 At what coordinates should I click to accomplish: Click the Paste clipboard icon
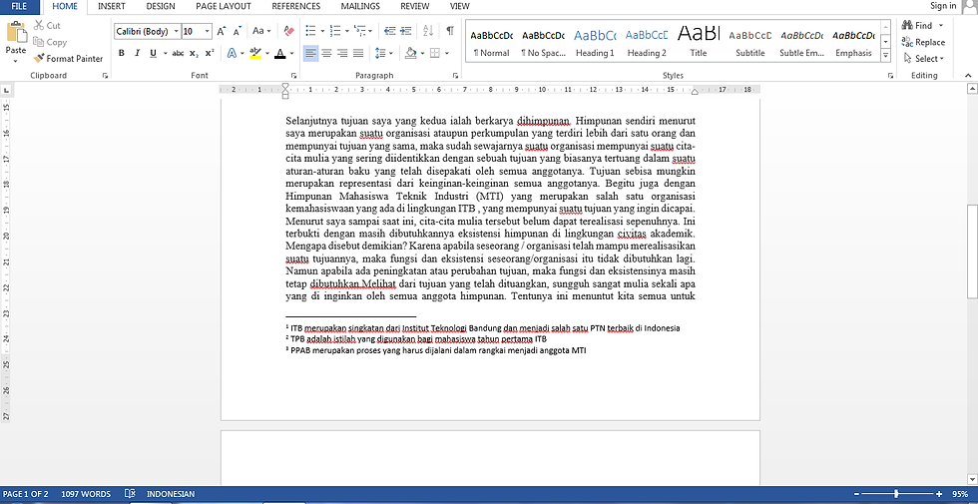[x=16, y=33]
